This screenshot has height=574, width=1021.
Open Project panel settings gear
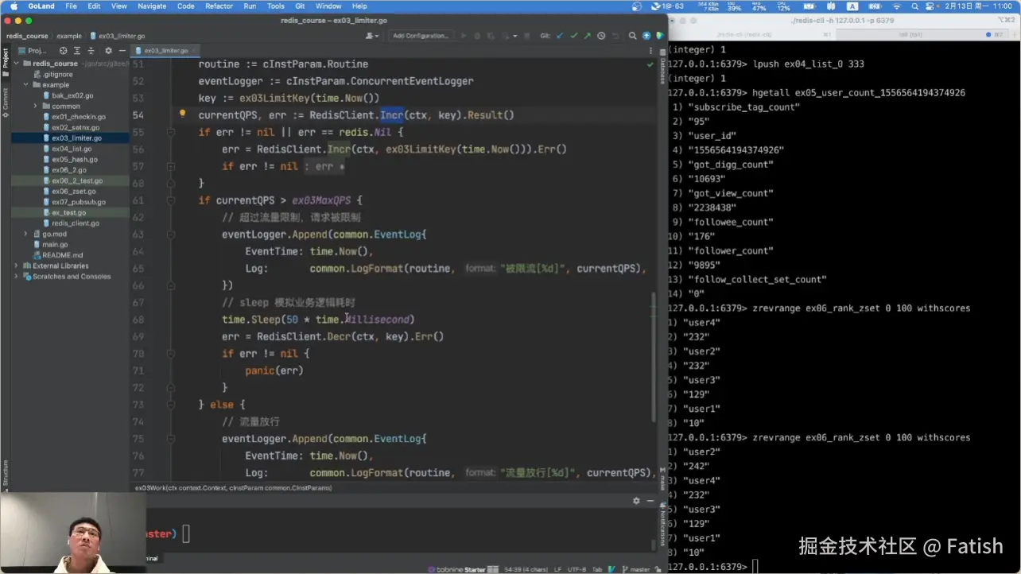coord(109,50)
